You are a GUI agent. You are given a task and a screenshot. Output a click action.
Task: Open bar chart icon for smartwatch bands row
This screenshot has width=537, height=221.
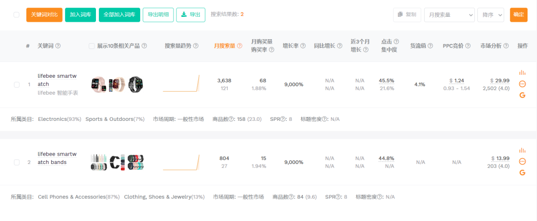[522, 151]
